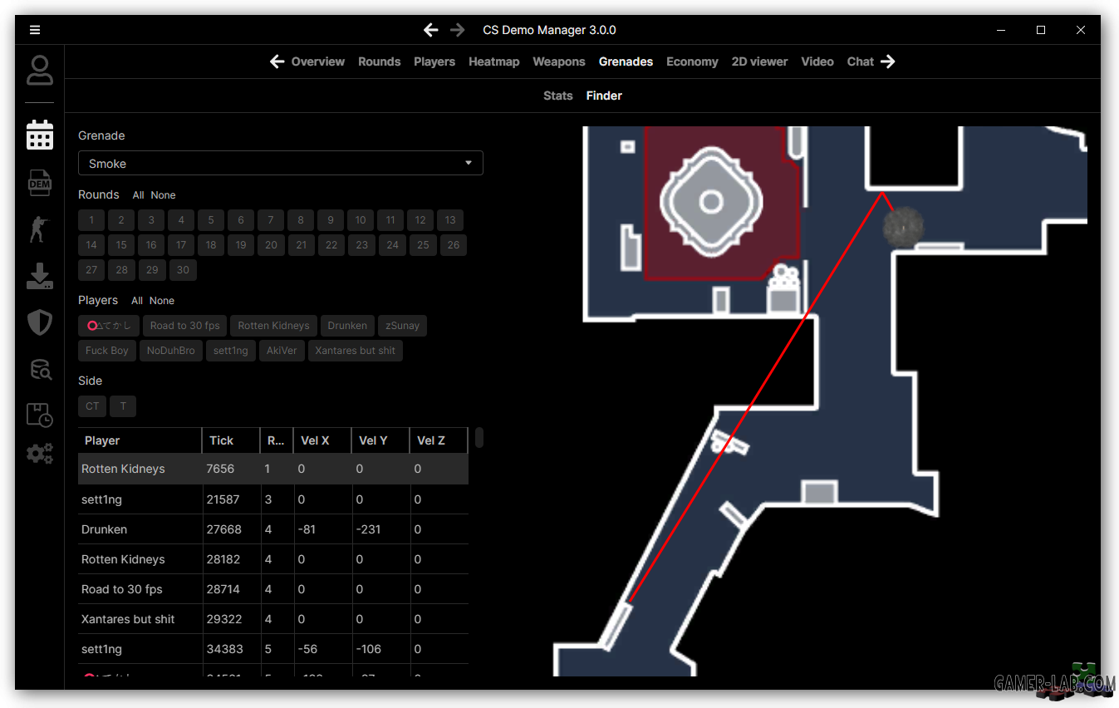Open settings via the gears sidebar icon

[x=40, y=454]
